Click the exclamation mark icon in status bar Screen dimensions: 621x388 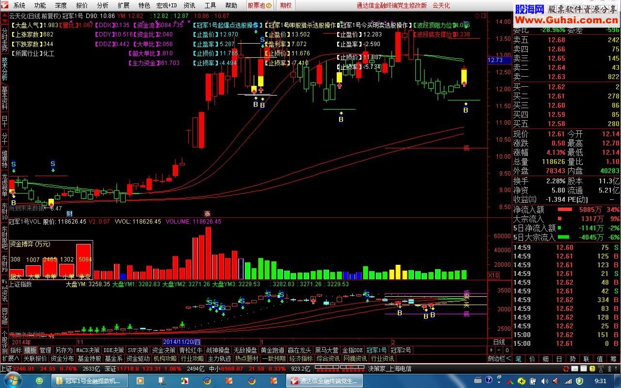pyautogui.click(x=616, y=369)
